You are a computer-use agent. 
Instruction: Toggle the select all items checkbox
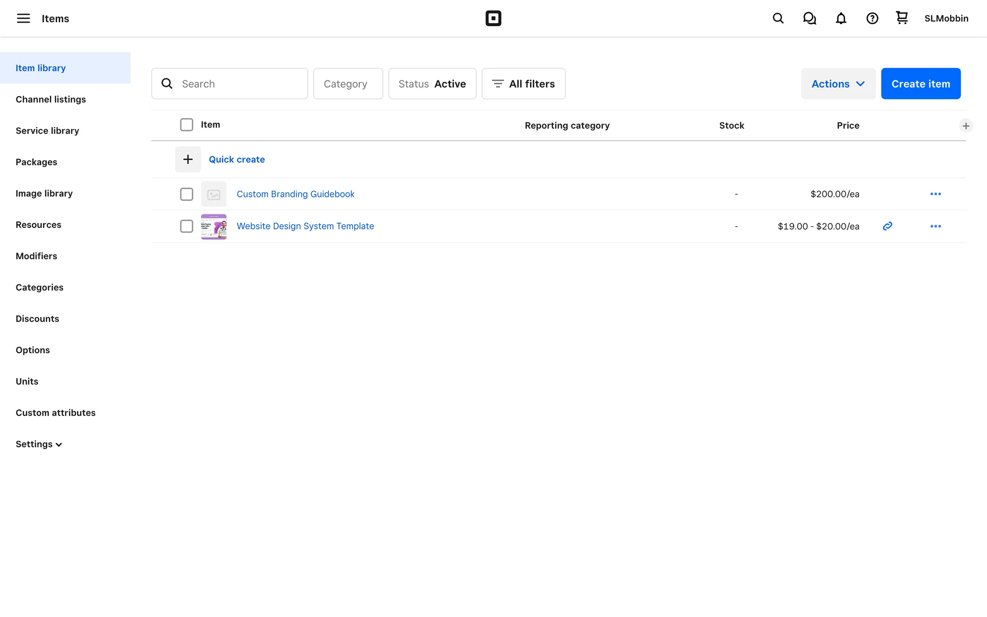pos(187,125)
